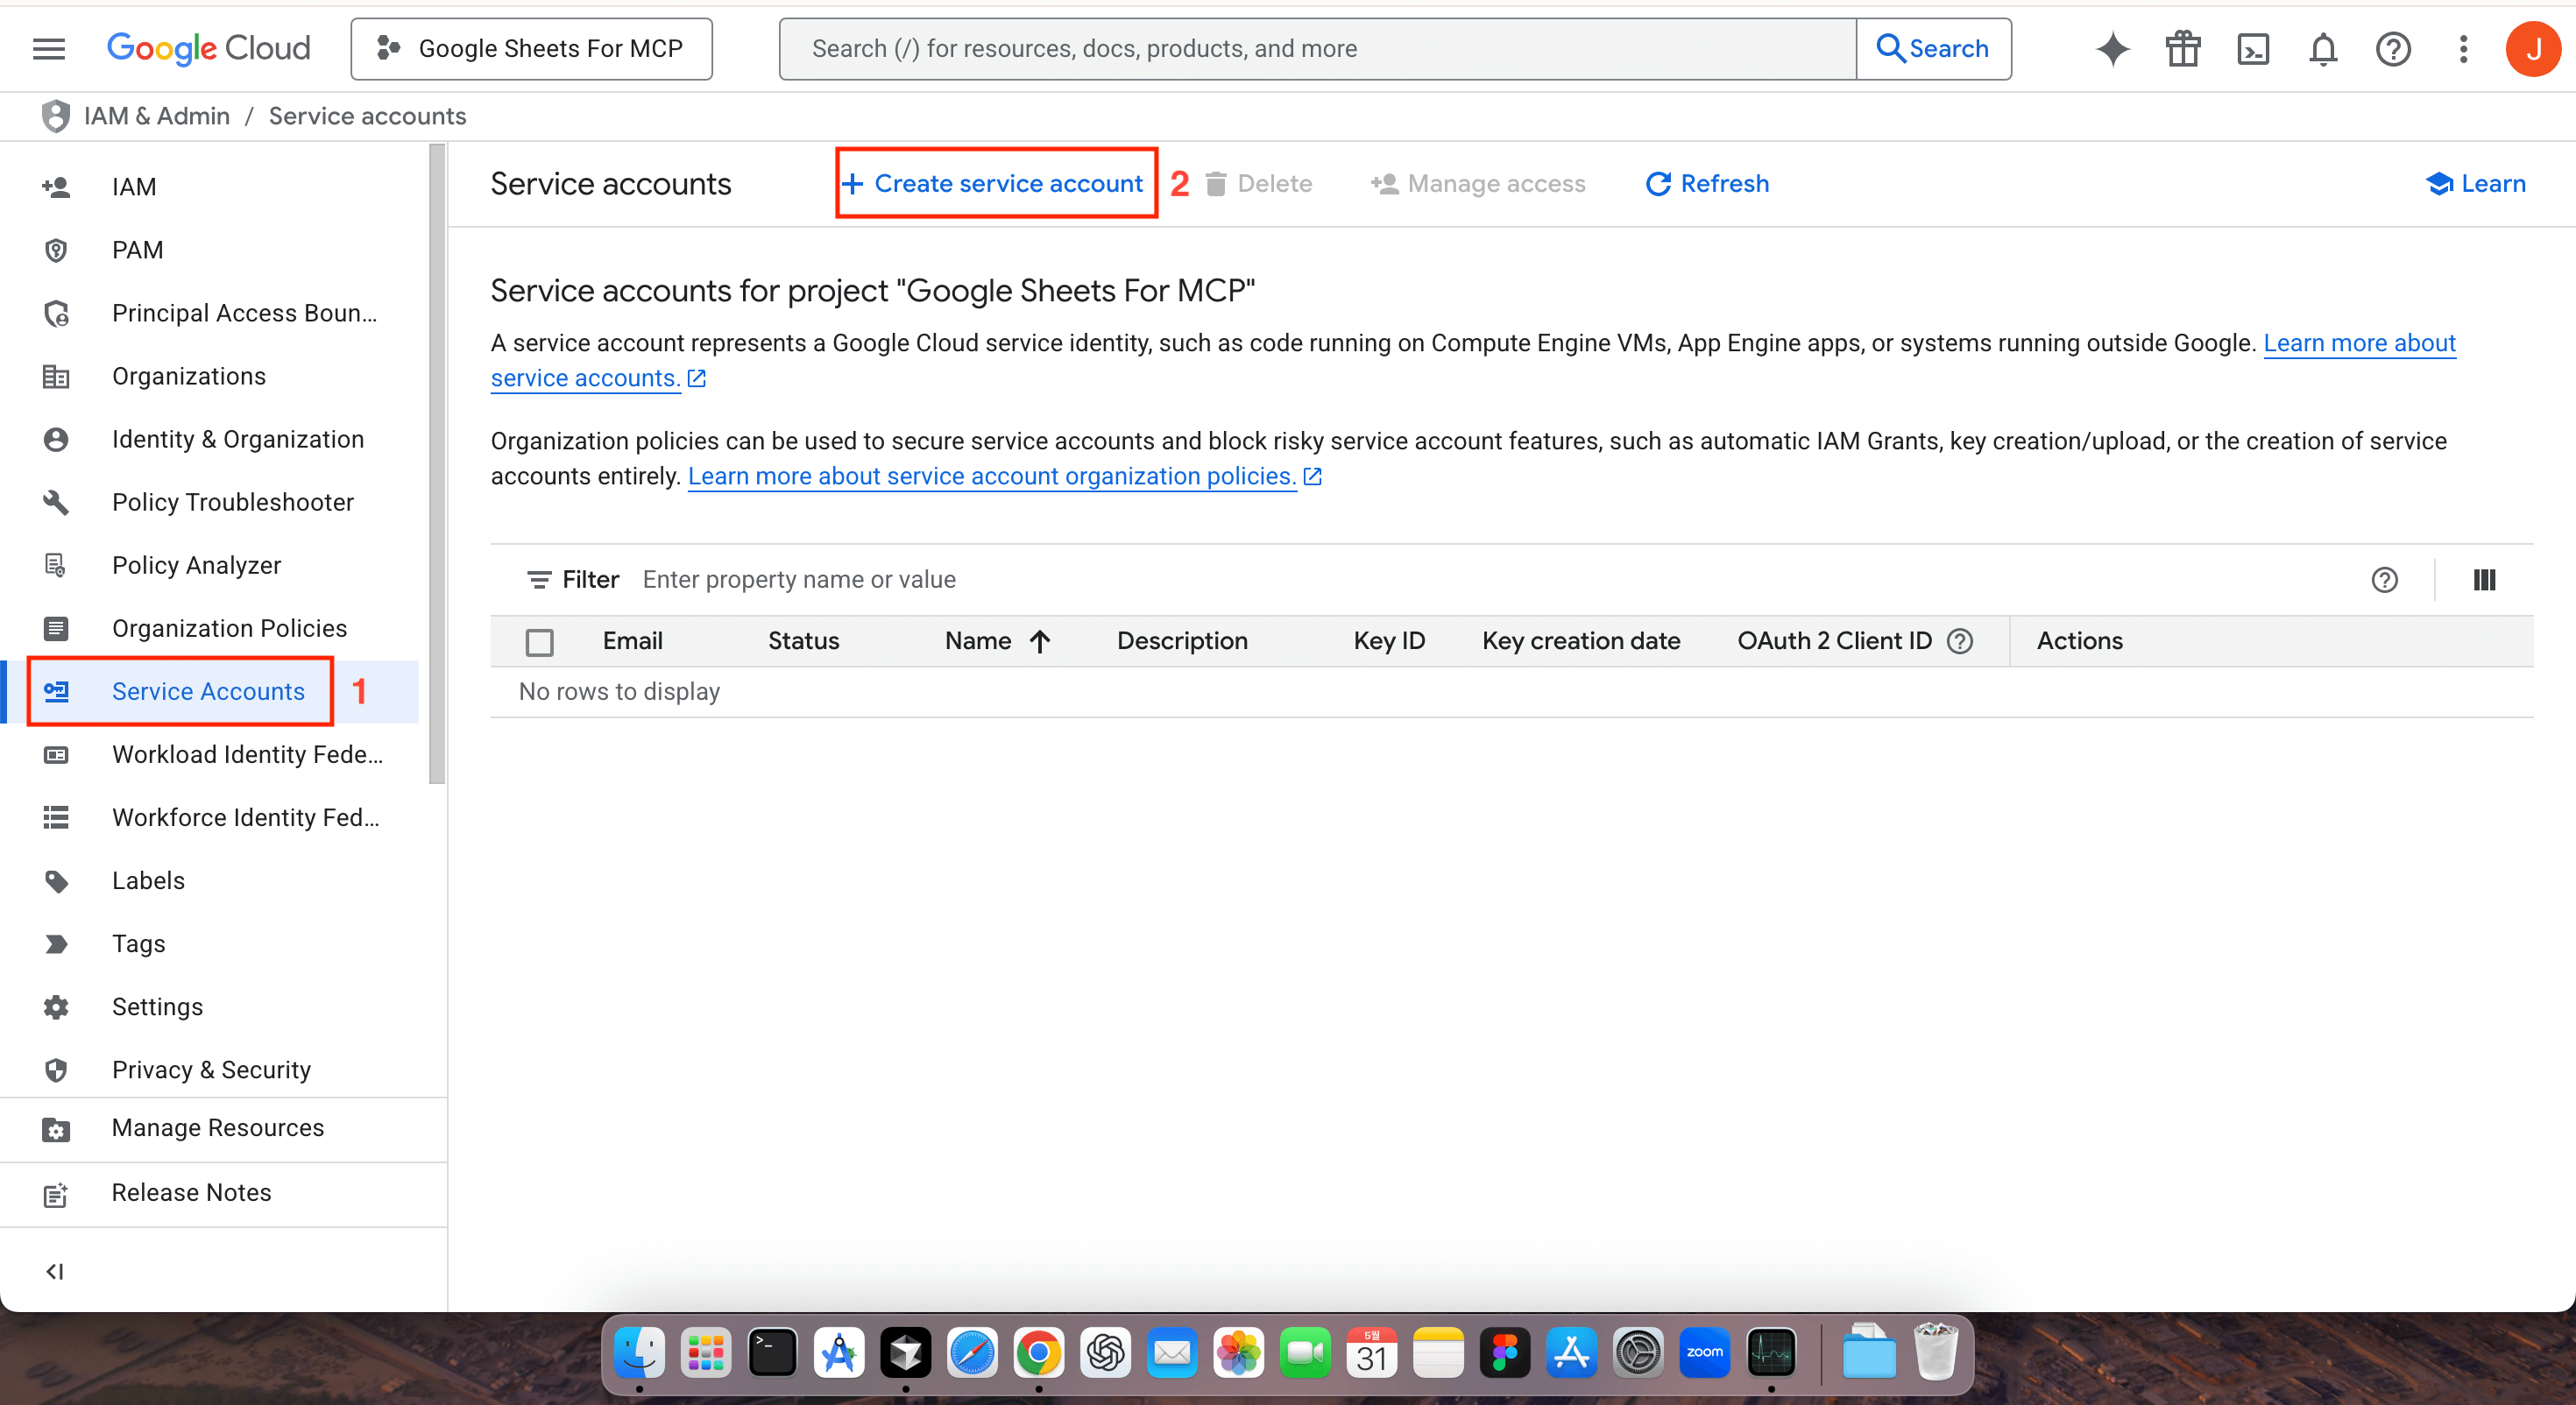Open the Gemini spark assistant icon

2112,48
